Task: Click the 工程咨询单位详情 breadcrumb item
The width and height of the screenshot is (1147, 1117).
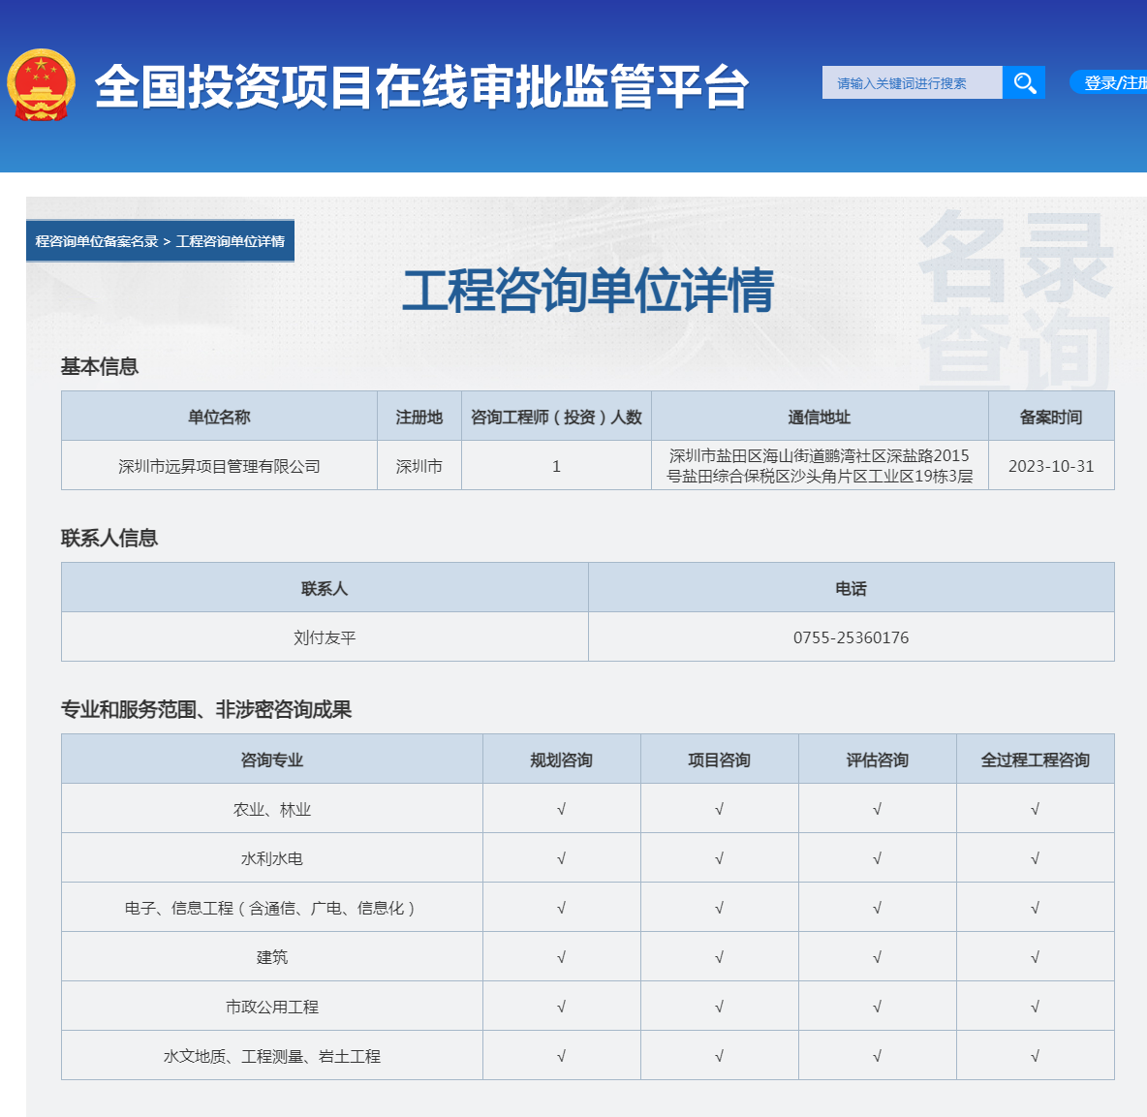Action: [x=231, y=241]
